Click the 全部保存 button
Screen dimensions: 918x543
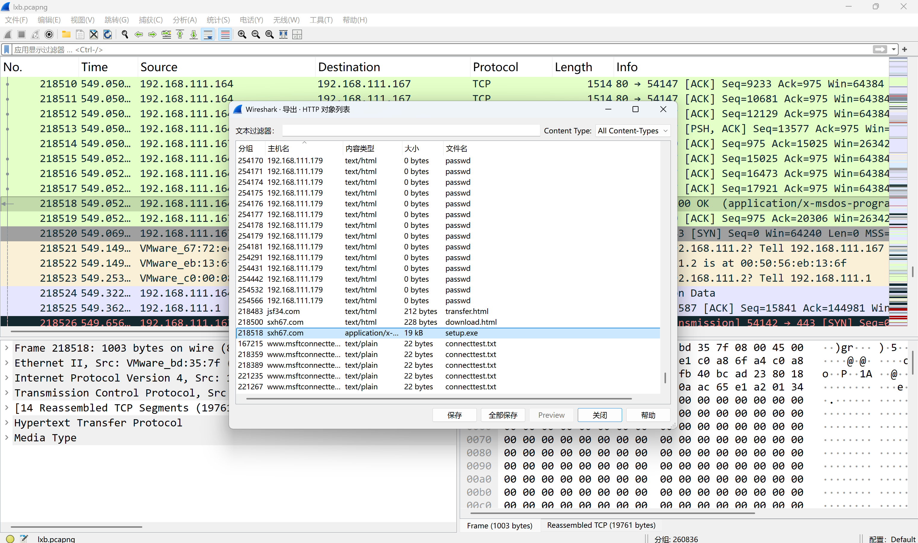coord(503,415)
